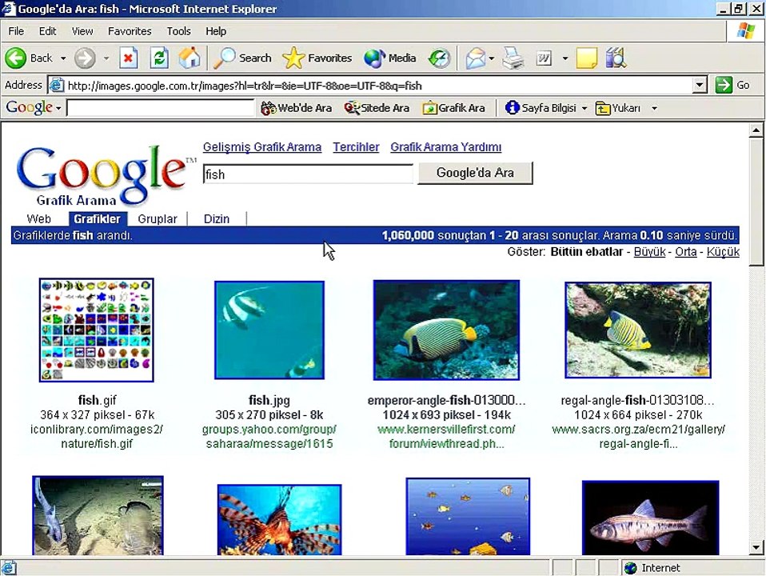Expand Yukarı dropdown arrow
Screen dimensions: 766x576
pos(654,108)
